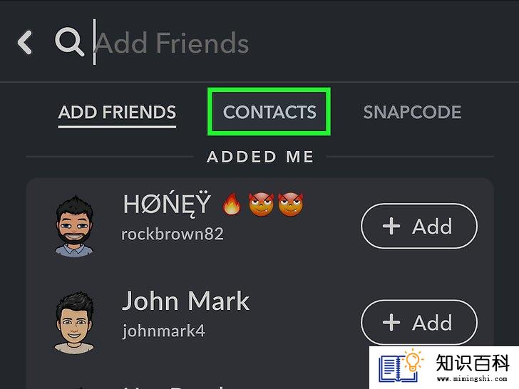Tap the rockbrown82 username text

click(x=173, y=234)
